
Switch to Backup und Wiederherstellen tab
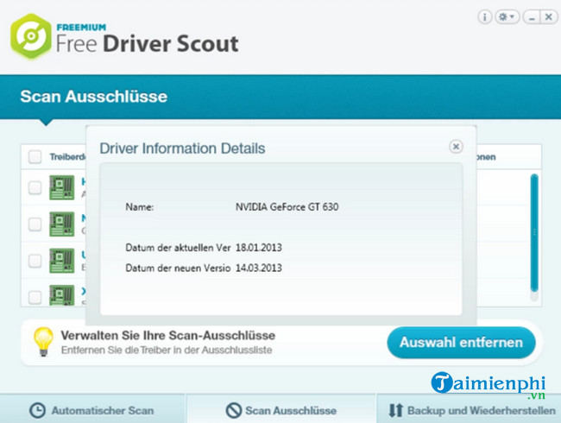tap(469, 409)
